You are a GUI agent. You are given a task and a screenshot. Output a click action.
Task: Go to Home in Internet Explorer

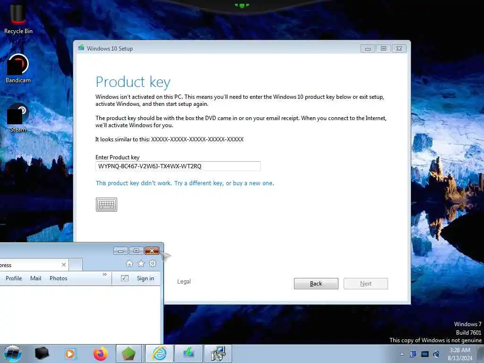click(x=130, y=264)
